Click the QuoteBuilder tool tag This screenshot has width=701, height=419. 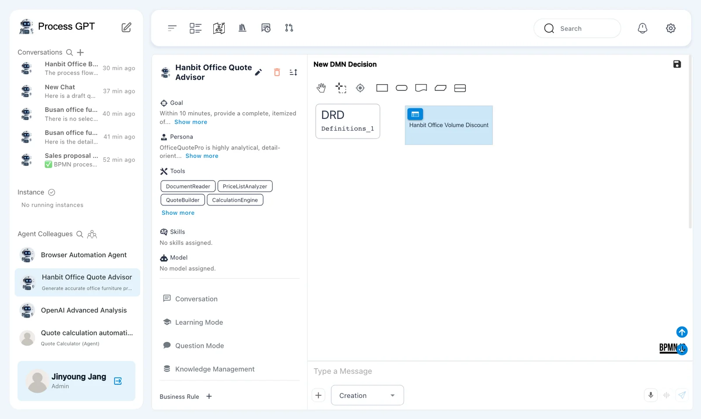pos(183,200)
